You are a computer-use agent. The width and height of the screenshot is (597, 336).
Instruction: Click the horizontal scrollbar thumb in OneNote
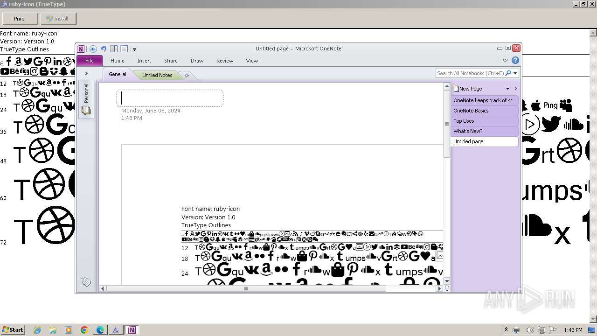(246, 288)
